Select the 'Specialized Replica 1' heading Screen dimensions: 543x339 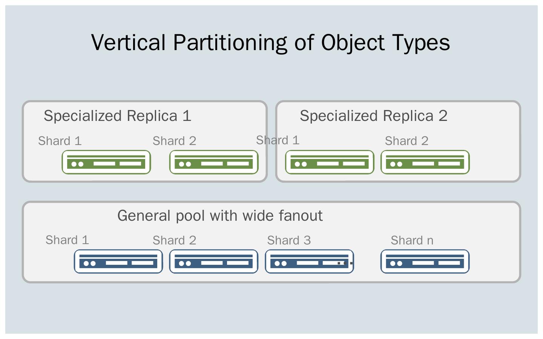[118, 116]
